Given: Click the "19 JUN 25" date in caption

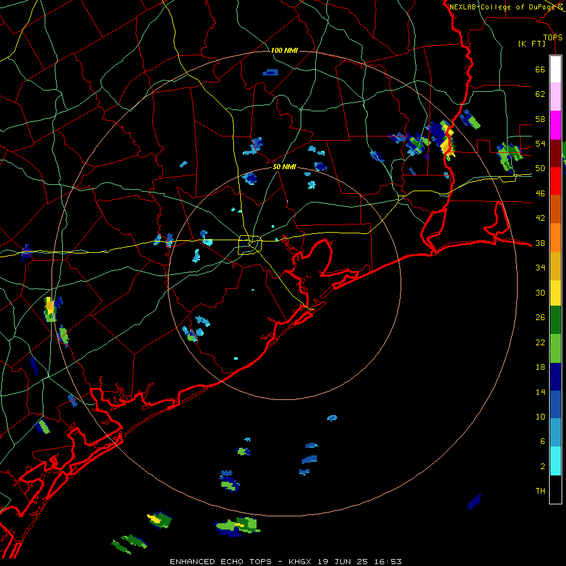Looking at the screenshot, I should tap(343, 562).
